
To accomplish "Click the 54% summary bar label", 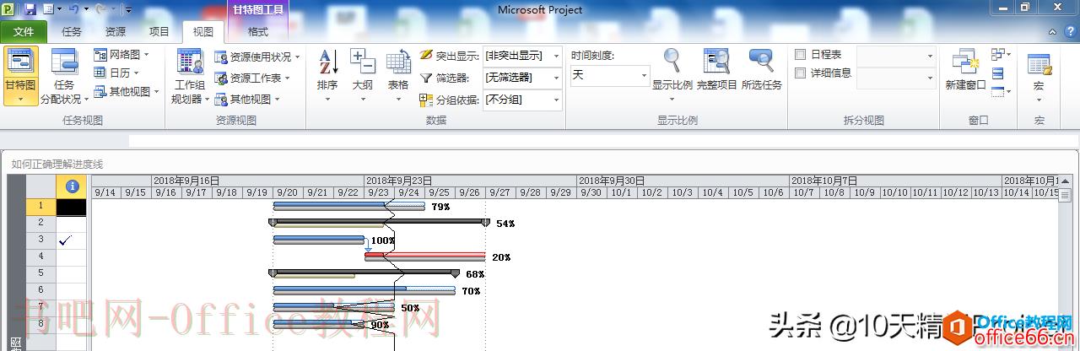I will tap(505, 224).
